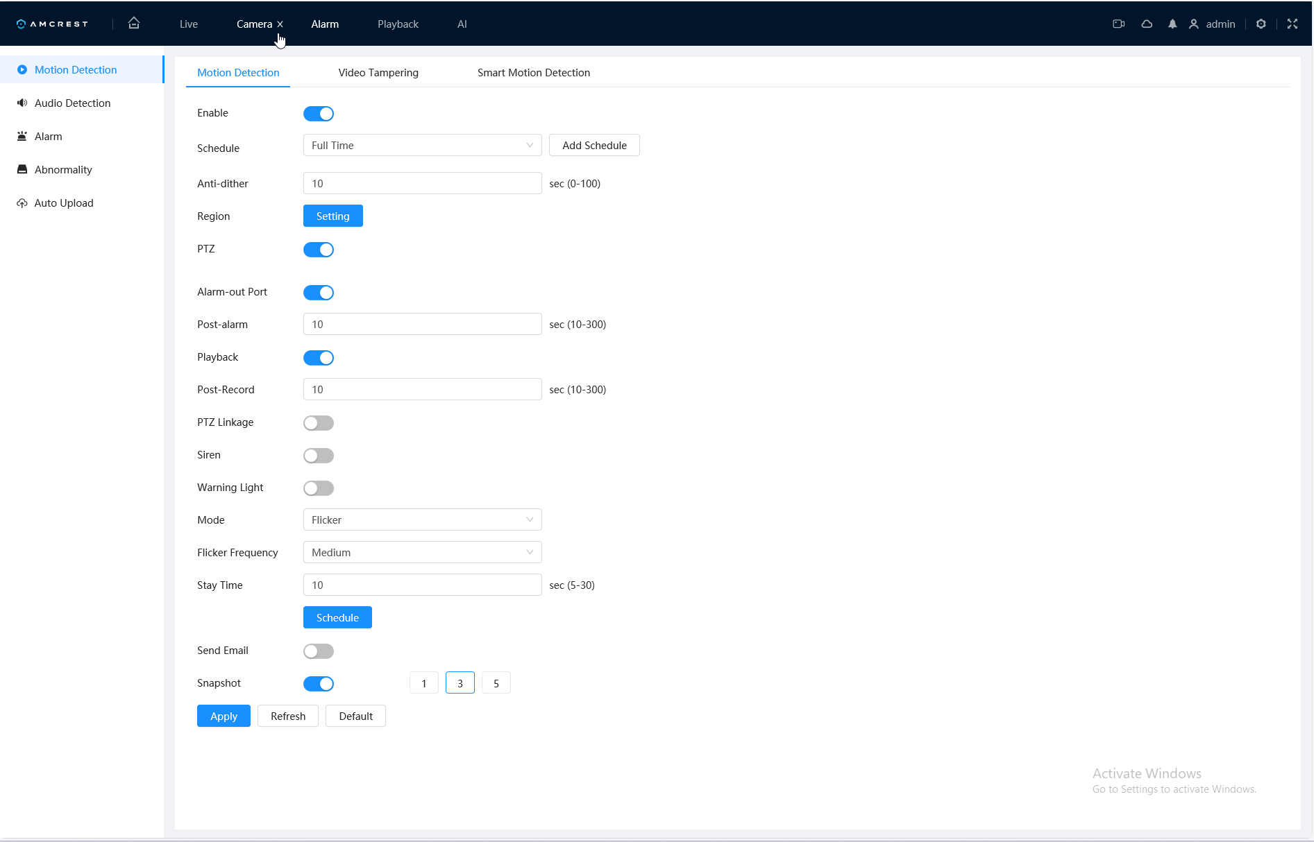Click the Auto Upload cloud icon
The height and width of the screenshot is (842, 1314).
tap(22, 203)
